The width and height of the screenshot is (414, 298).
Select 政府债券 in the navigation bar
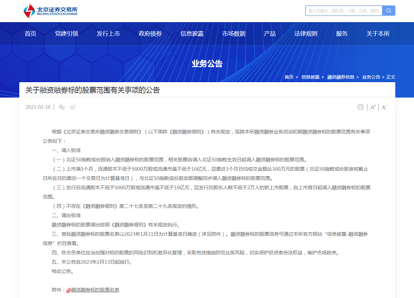(x=150, y=34)
